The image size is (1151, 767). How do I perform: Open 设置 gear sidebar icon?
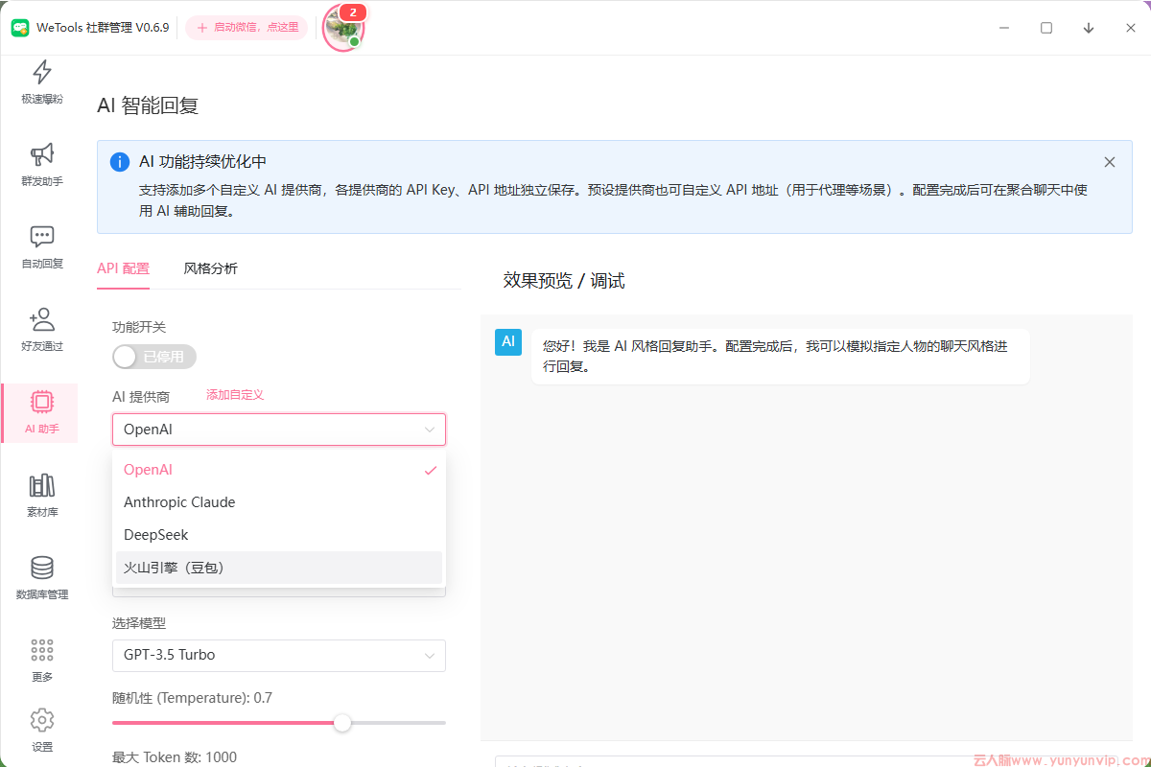coord(42,720)
